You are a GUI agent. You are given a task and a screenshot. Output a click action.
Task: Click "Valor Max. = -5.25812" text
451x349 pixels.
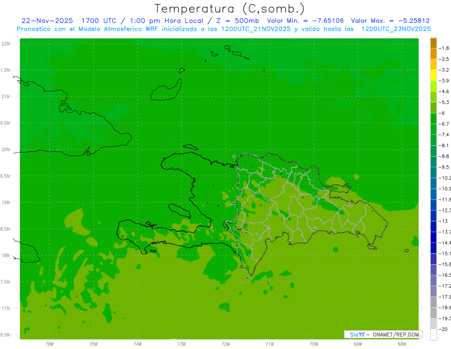tap(390, 21)
